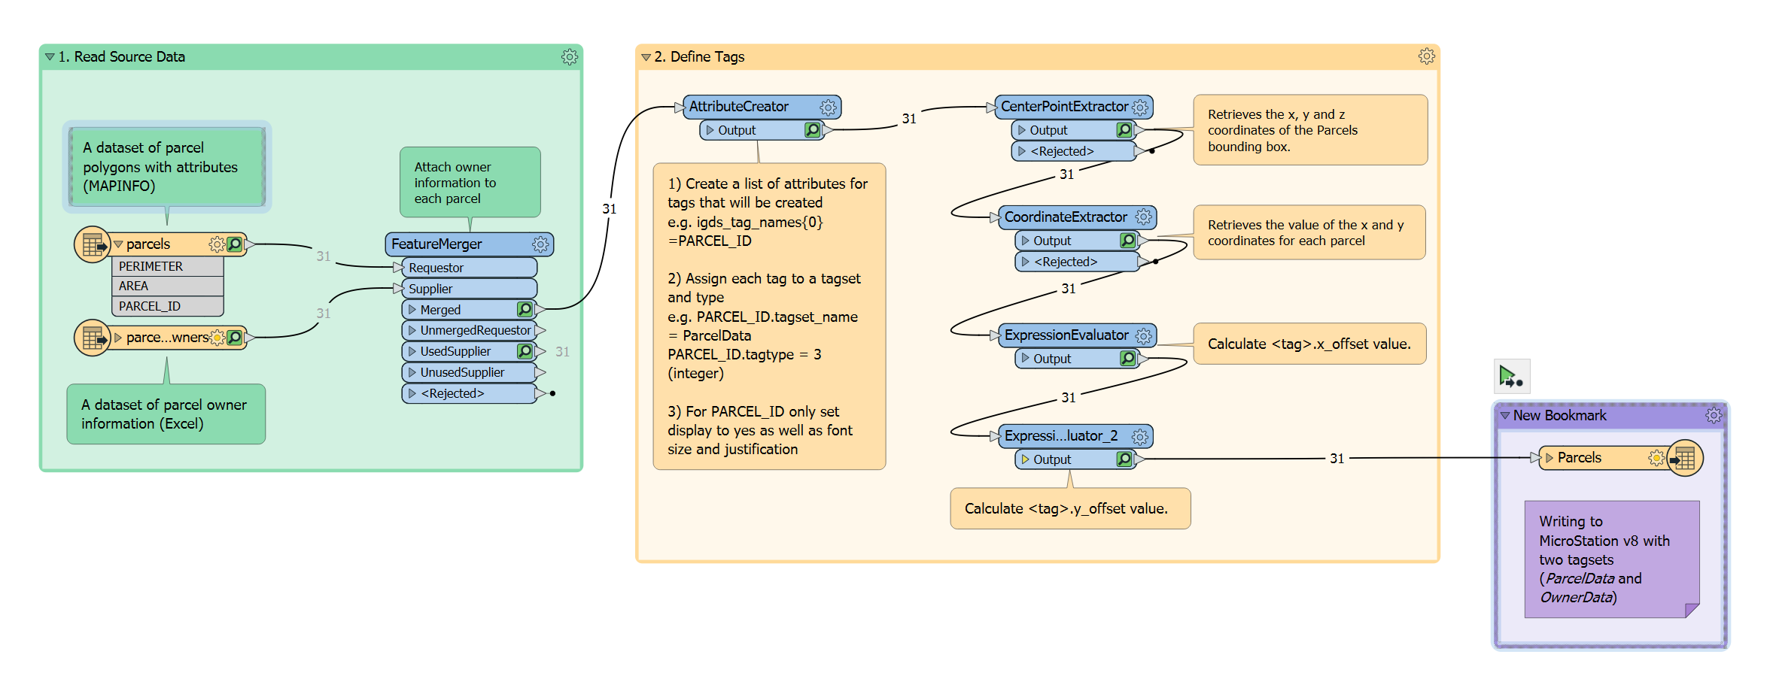Click the Calculate x_offset annotation box
Viewport: 1770px width, 688px height.
(1309, 344)
